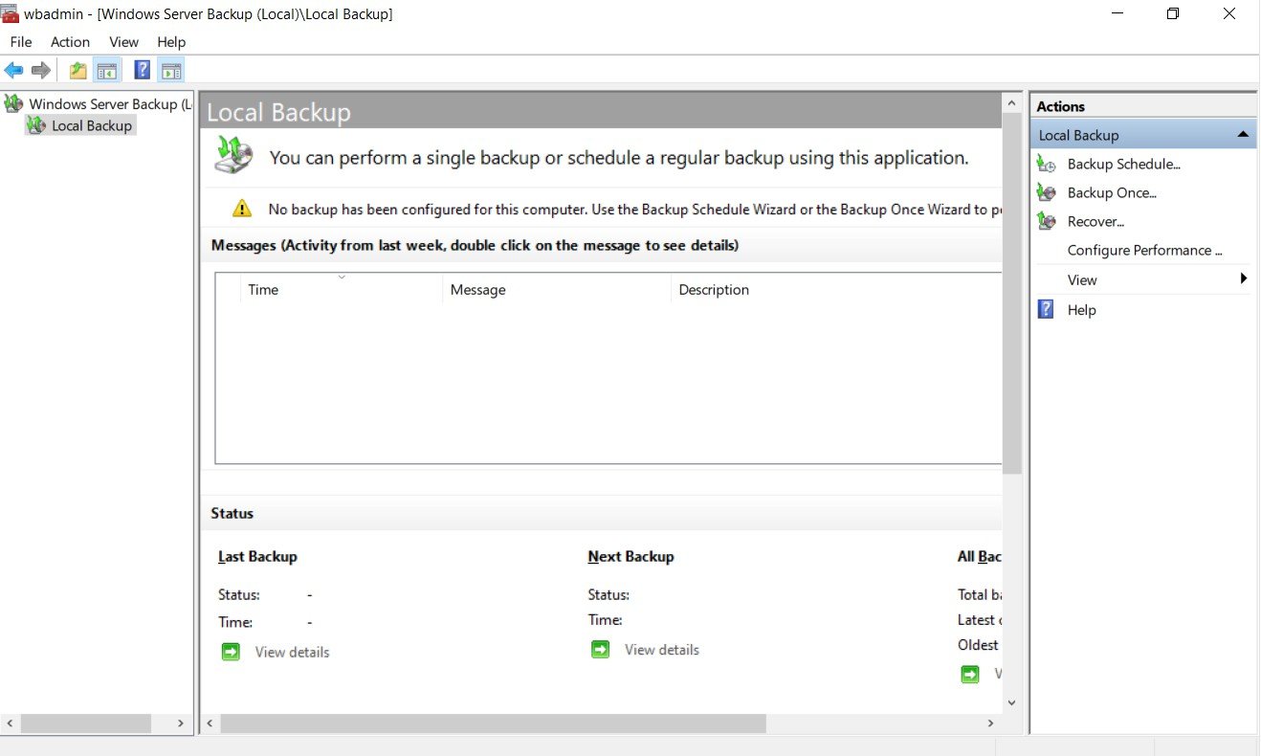Click the Actions pane header
This screenshot has width=1261, height=756.
click(1061, 106)
